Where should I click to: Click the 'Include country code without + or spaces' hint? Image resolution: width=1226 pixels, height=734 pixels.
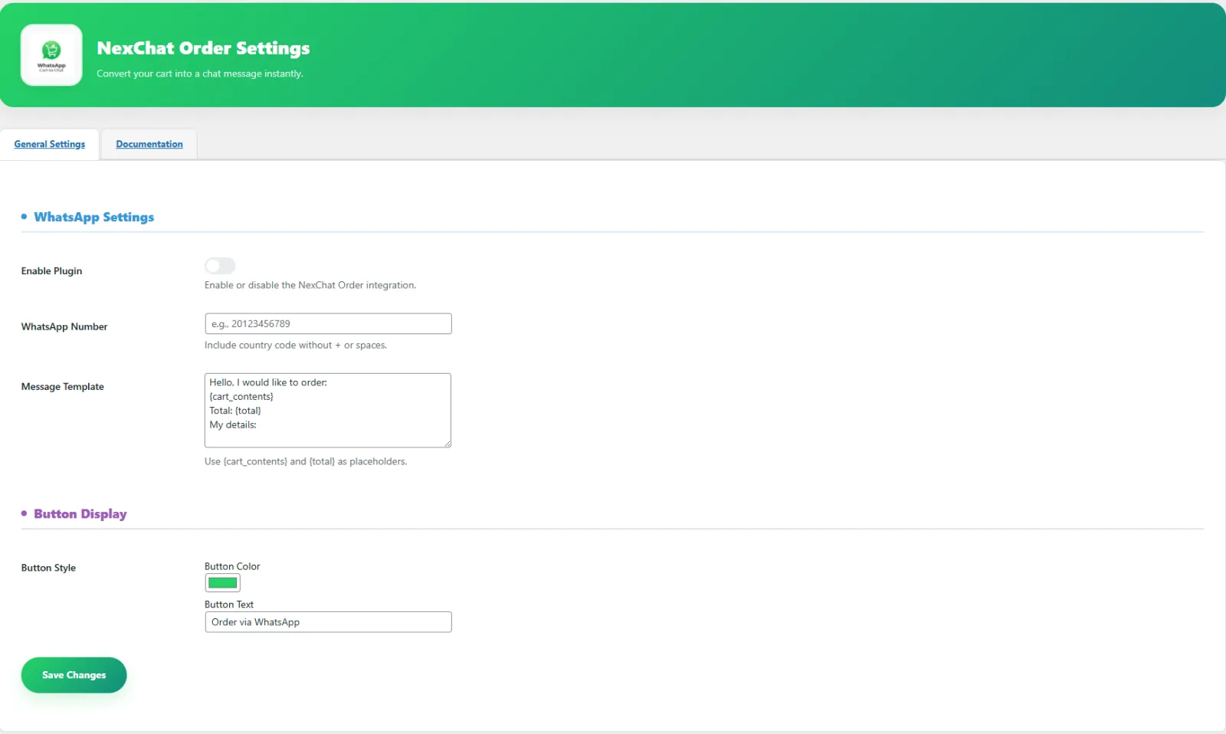coord(296,346)
